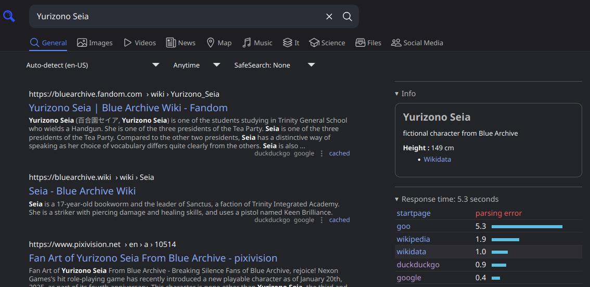This screenshot has width=590, height=287.
Task: Click the wikidata 1.0 response time bar
Action: 499,252
